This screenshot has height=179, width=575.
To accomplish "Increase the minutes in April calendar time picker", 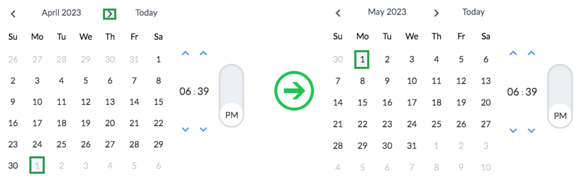I will coord(203,53).
